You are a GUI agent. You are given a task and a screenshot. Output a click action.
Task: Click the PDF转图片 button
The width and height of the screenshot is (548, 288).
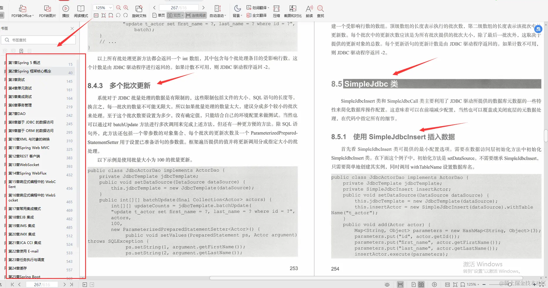click(48, 11)
